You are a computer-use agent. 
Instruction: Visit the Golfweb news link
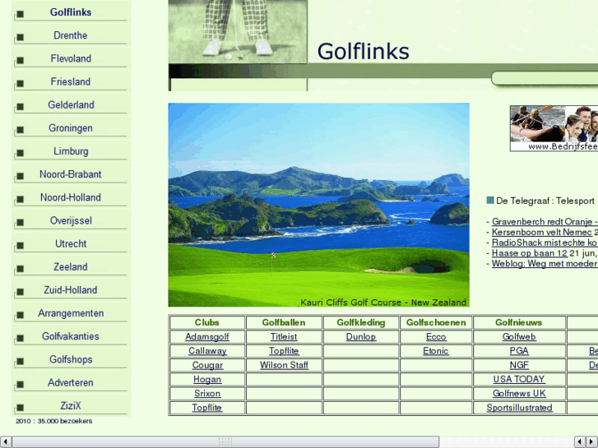point(519,337)
